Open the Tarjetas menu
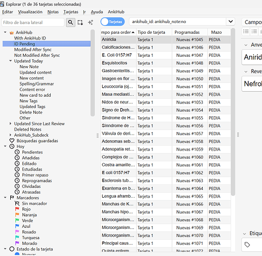Screen dimensions: 262x256 coord(71,12)
